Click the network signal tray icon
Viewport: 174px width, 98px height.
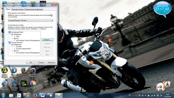[152, 96]
